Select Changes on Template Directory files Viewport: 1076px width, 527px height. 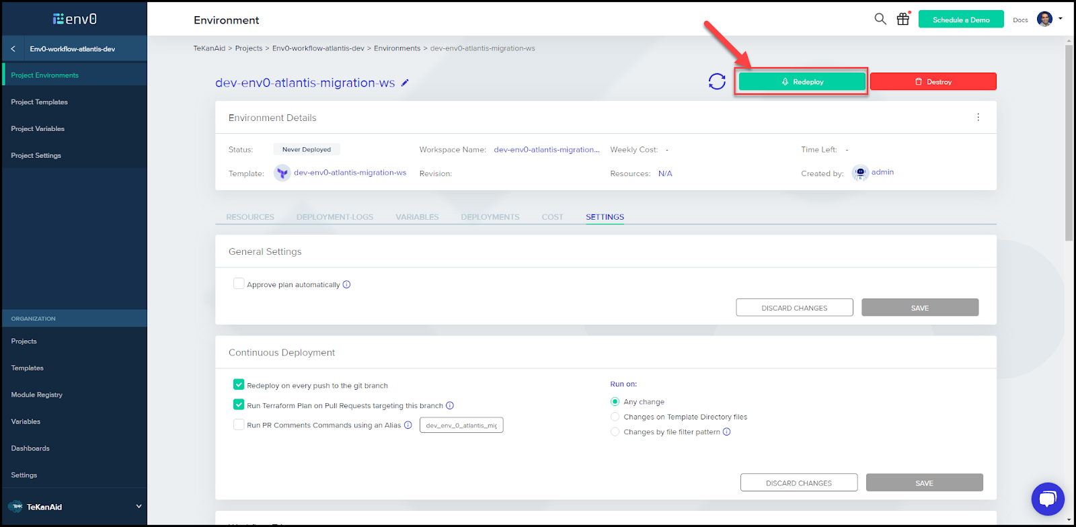(x=615, y=417)
